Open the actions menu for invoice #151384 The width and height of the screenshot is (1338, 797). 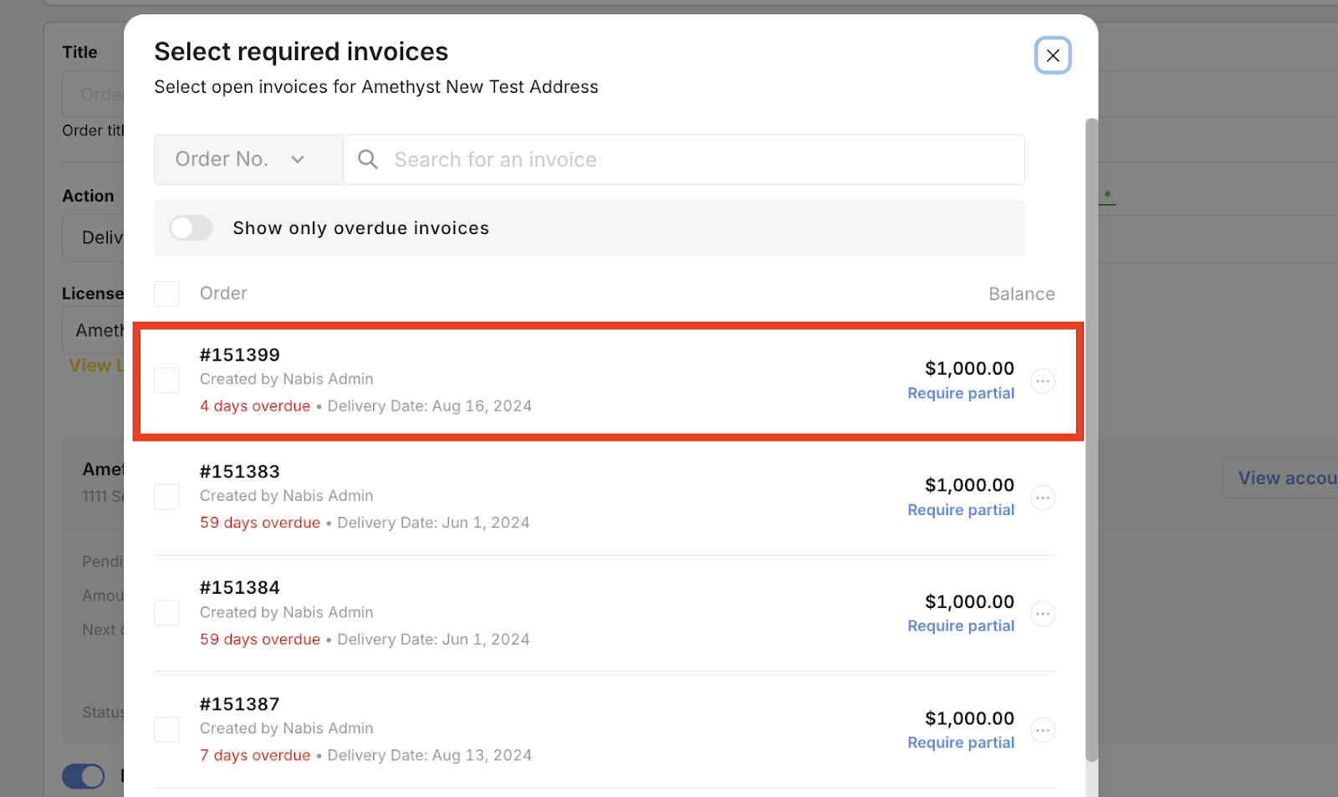1043,613
